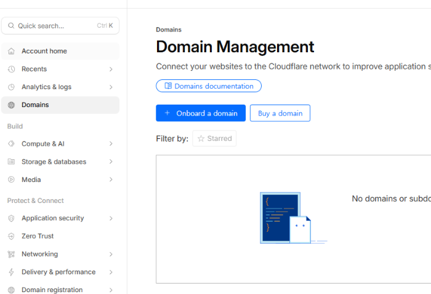Click the Account home house icon
This screenshot has width=431, height=294.
click(11, 51)
